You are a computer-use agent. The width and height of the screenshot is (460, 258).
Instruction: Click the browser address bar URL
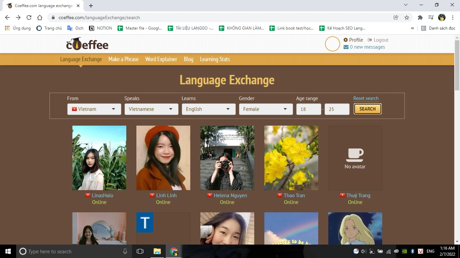click(99, 17)
